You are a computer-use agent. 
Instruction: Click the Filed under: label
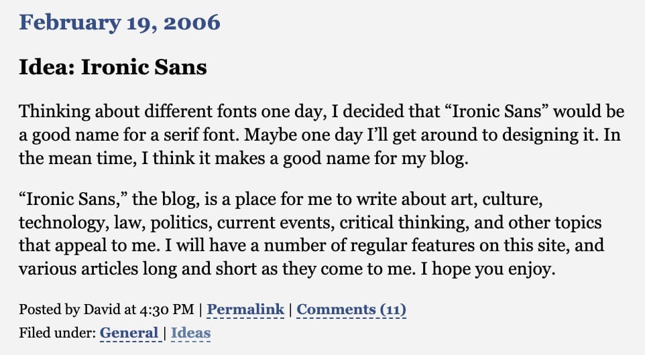click(57, 332)
